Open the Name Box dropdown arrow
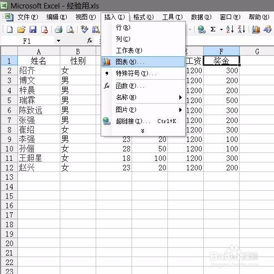The height and width of the screenshot is (274, 274). point(58,41)
